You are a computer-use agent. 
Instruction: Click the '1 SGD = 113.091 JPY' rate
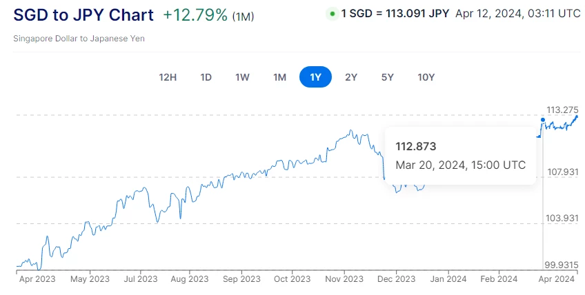click(x=395, y=14)
